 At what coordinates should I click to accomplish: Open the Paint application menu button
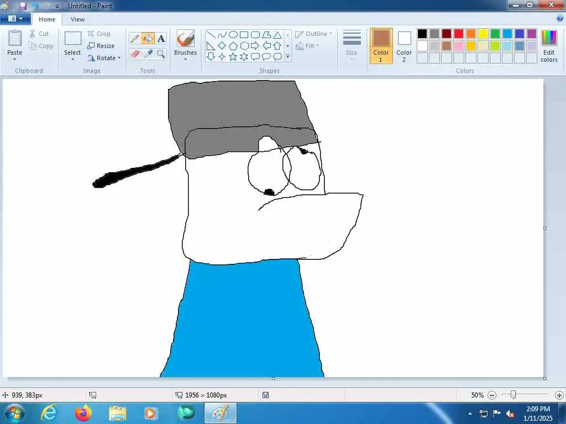click(15, 19)
